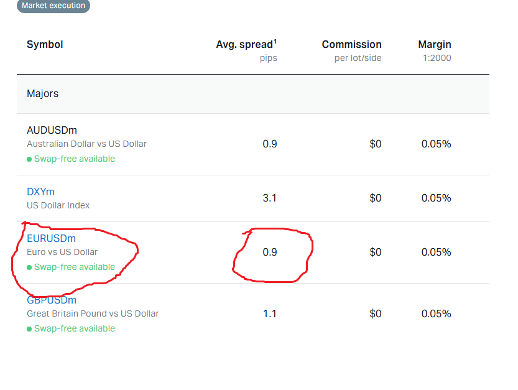Click the EURUSDm spread value 0.9
This screenshot has height=390, width=518.
[x=270, y=252]
